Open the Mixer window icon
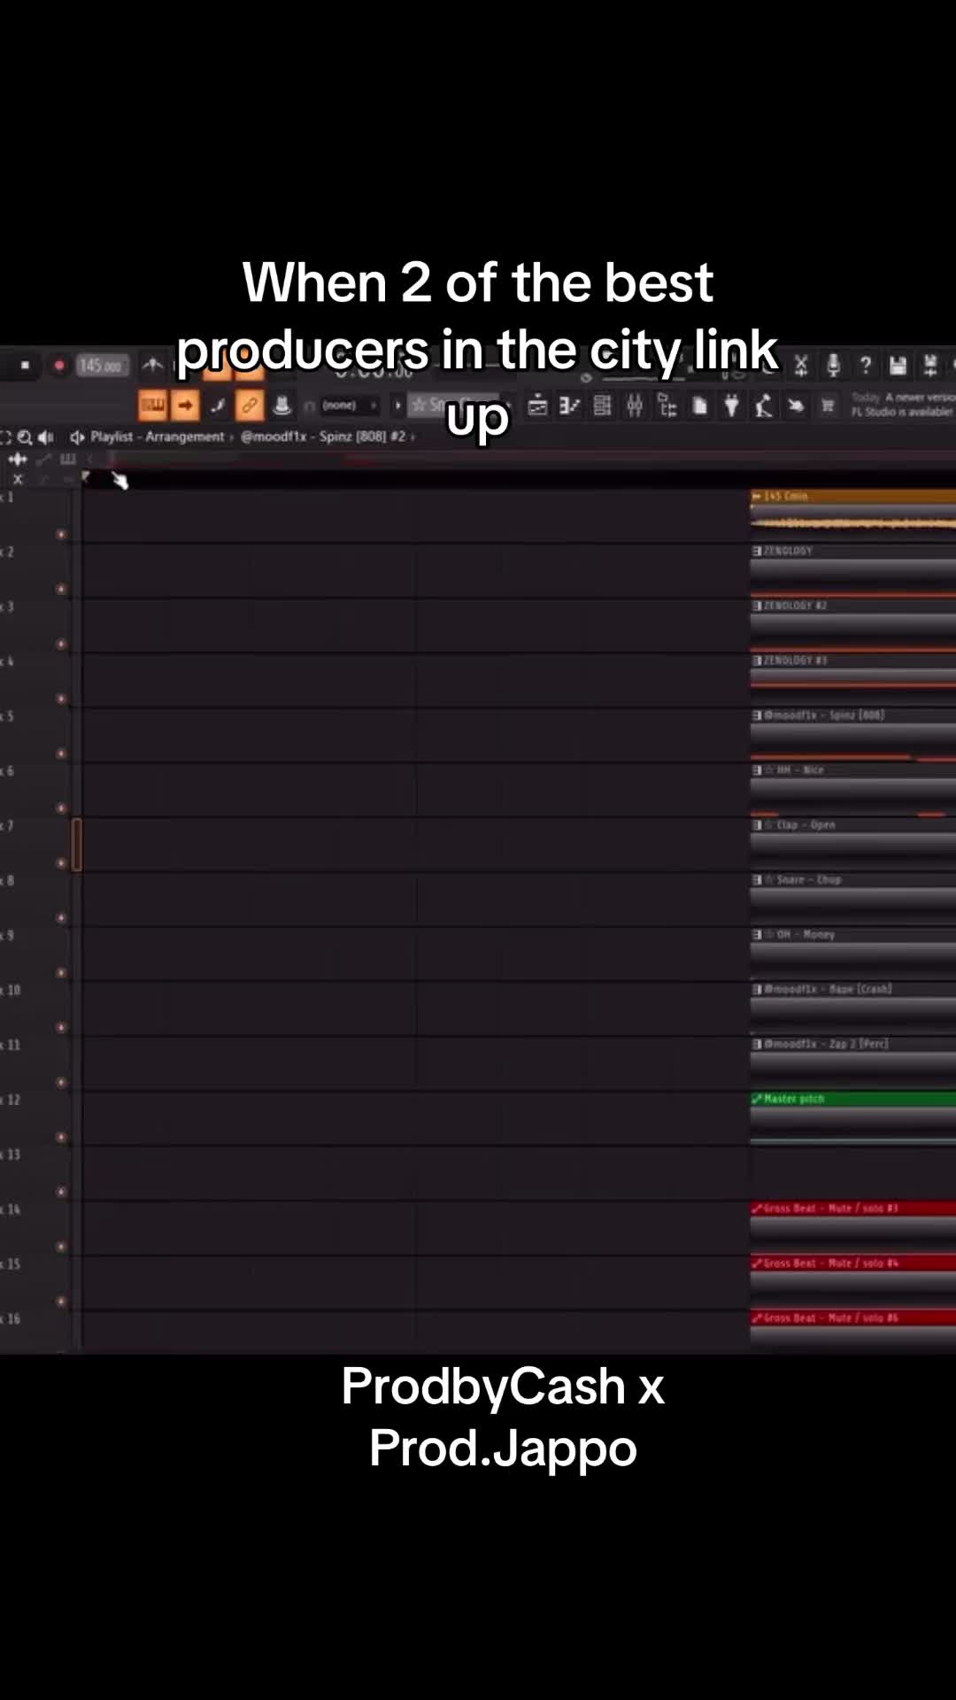 click(635, 406)
